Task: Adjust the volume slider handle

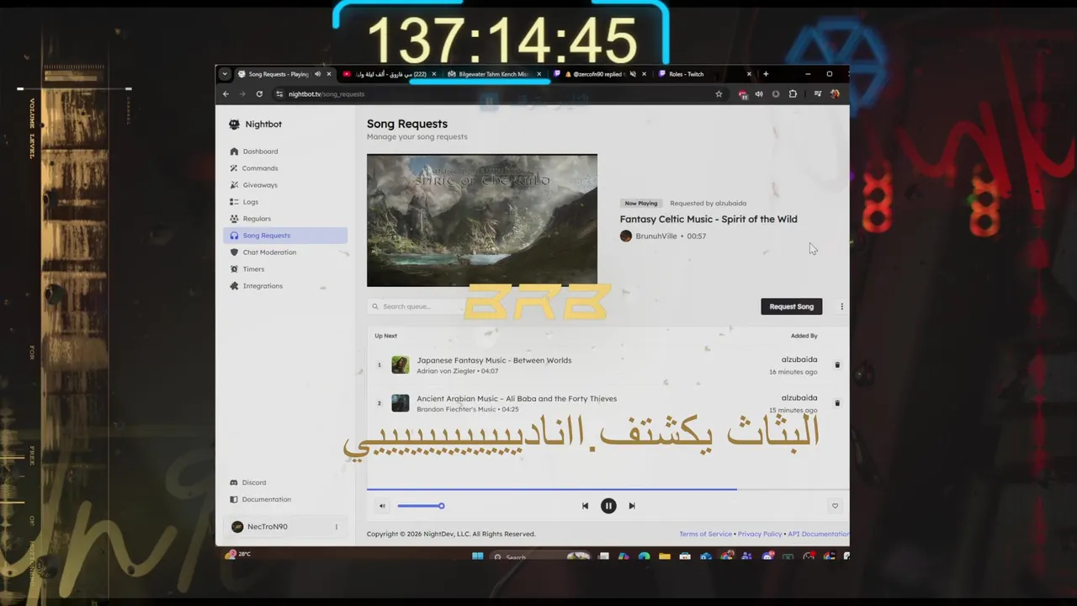Action: (x=441, y=506)
